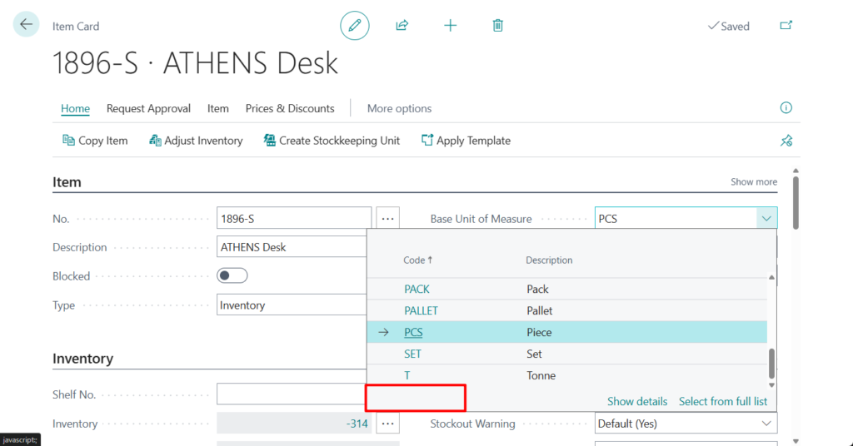Expand the Stockout Warning dropdown
This screenshot has height=446, width=853.
tap(766, 424)
